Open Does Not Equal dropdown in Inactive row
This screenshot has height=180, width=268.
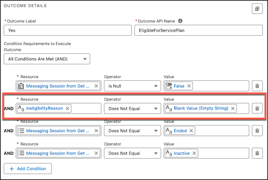(133, 153)
